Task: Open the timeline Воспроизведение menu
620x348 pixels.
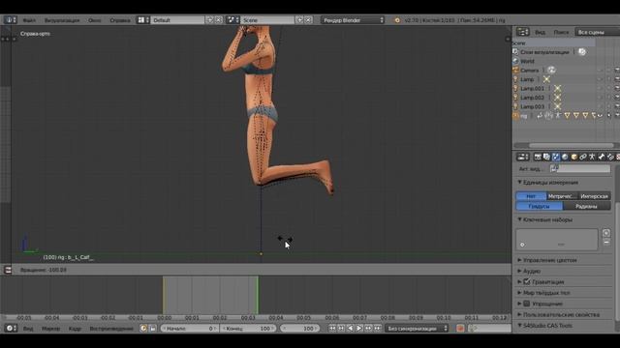Action: 111,329
